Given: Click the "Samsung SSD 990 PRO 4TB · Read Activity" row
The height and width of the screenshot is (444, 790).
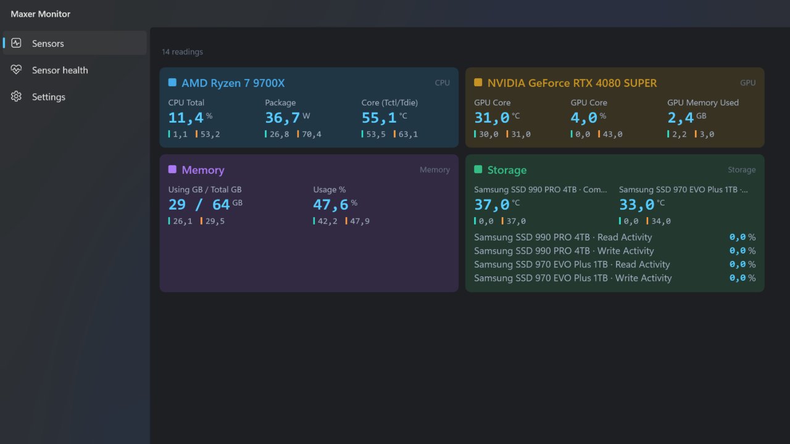Looking at the screenshot, I should click(x=615, y=237).
